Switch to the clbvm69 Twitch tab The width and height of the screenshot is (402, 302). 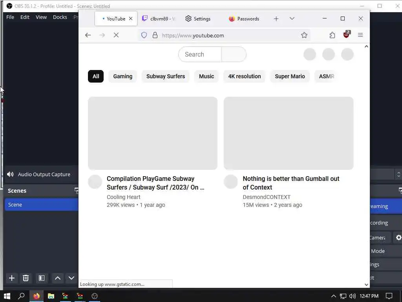tap(159, 19)
